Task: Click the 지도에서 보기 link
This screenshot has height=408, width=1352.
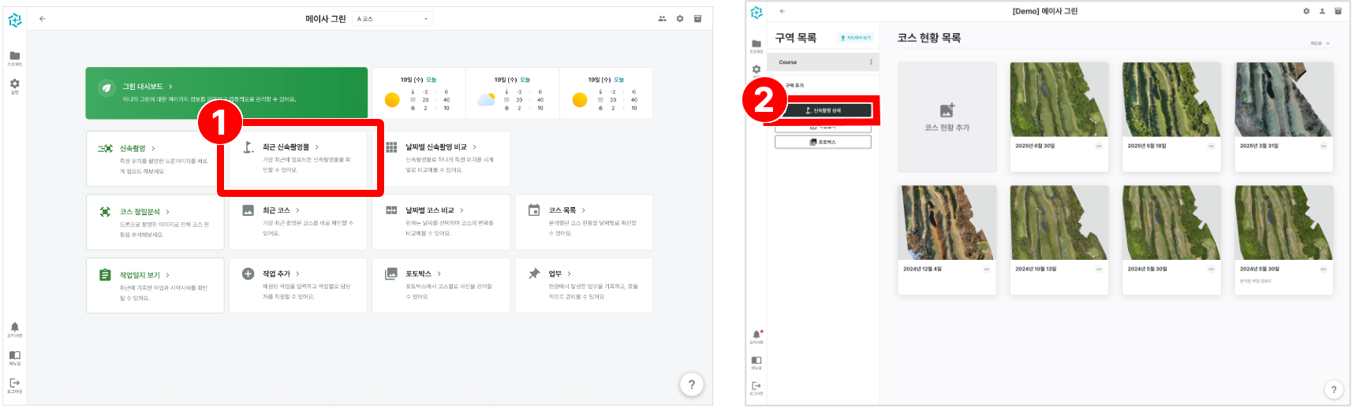Action: 855,38
